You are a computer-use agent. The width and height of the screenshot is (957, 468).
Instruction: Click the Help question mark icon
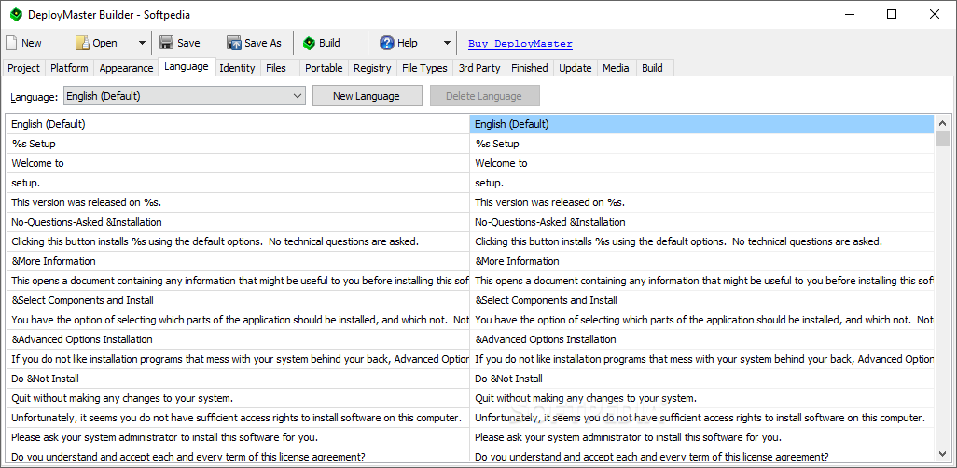[387, 43]
